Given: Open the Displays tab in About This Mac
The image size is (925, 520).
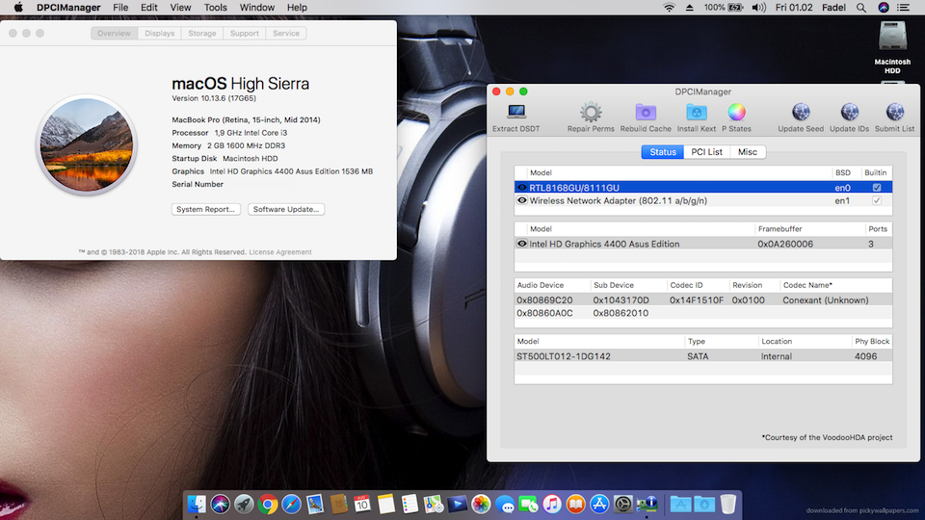Looking at the screenshot, I should click(159, 33).
